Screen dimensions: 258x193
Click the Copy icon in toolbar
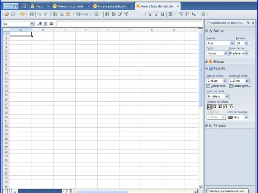62,14
